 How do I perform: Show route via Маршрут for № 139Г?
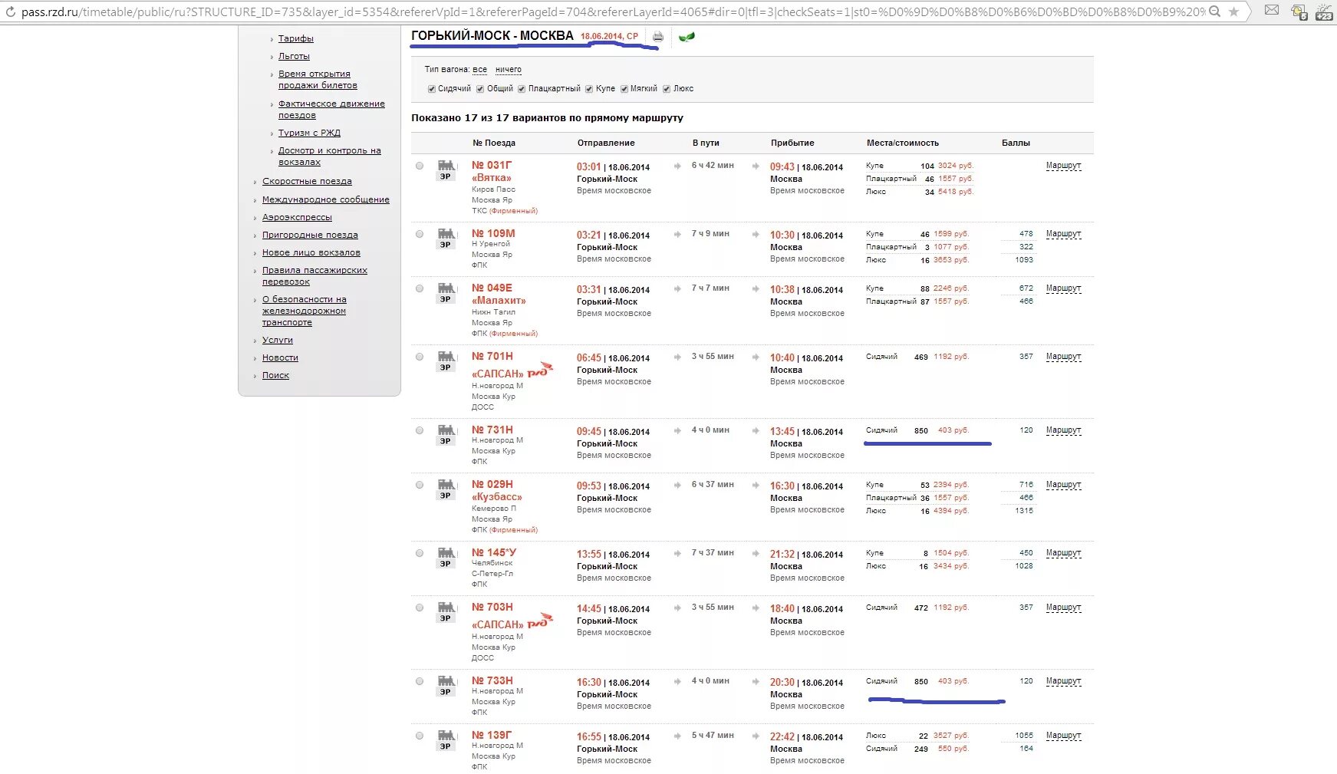click(1063, 736)
